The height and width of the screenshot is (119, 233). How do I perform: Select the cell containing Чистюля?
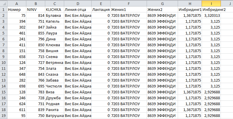tap(54, 86)
